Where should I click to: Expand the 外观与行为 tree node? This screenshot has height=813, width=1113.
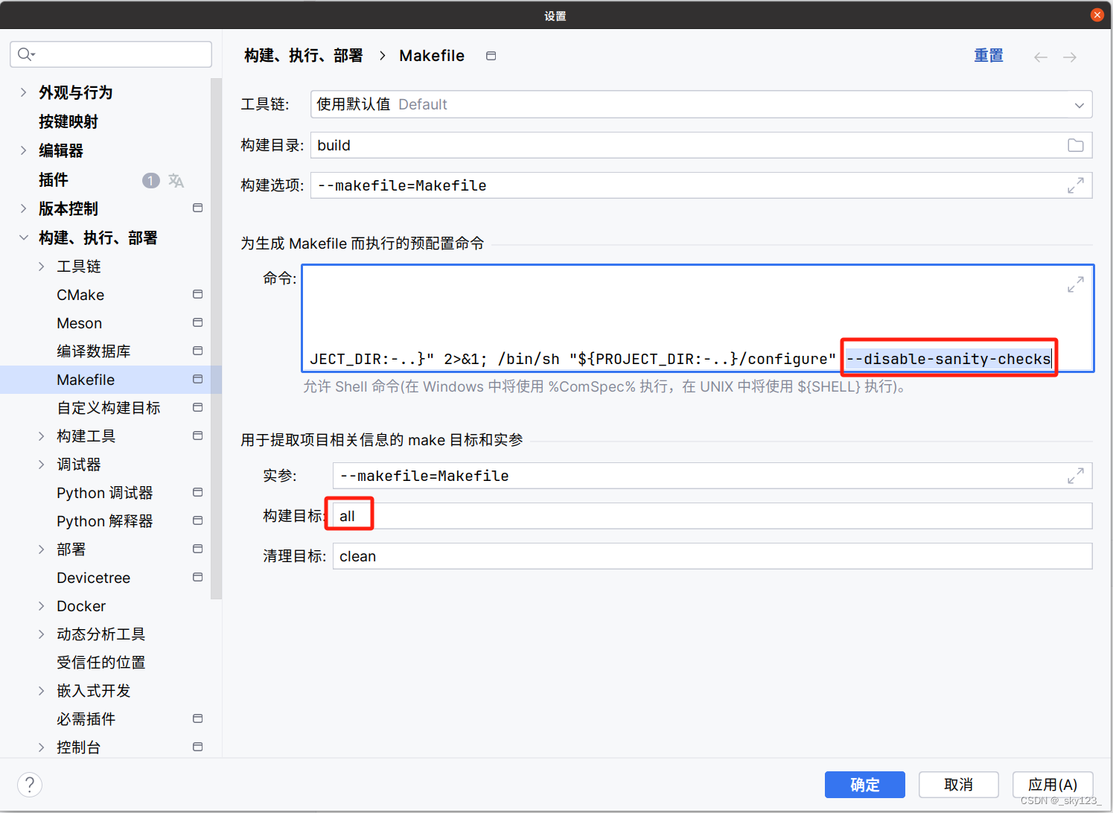pyautogui.click(x=23, y=92)
